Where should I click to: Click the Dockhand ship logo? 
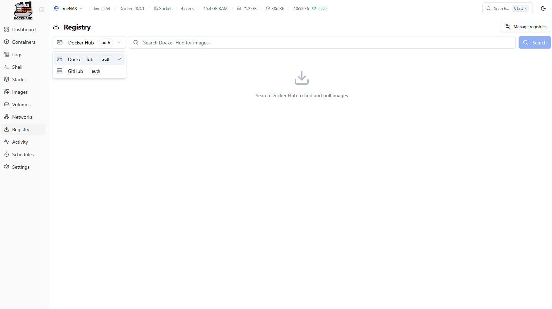click(x=23, y=10)
